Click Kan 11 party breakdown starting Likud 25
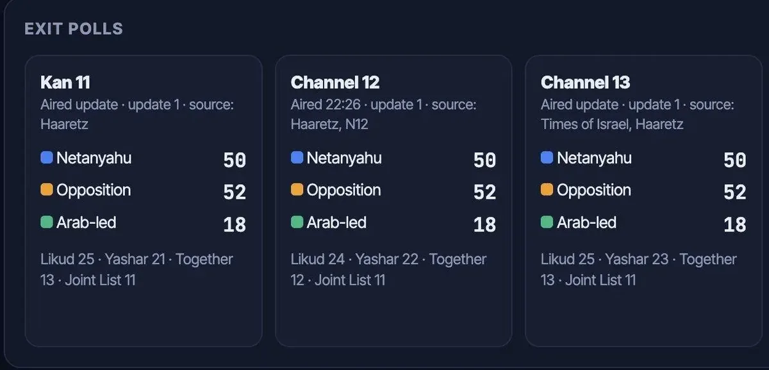The width and height of the screenshot is (769, 370). click(x=136, y=269)
